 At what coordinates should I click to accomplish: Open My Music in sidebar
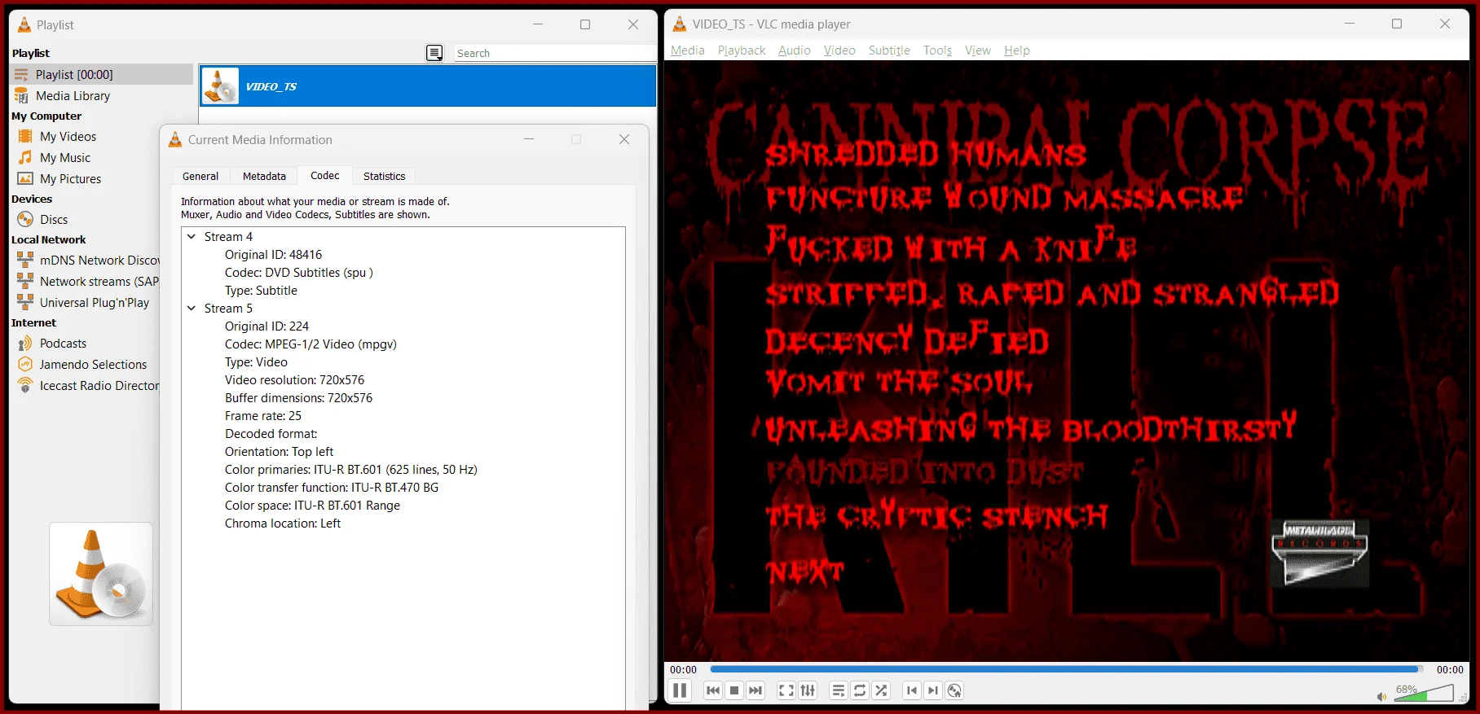click(65, 158)
